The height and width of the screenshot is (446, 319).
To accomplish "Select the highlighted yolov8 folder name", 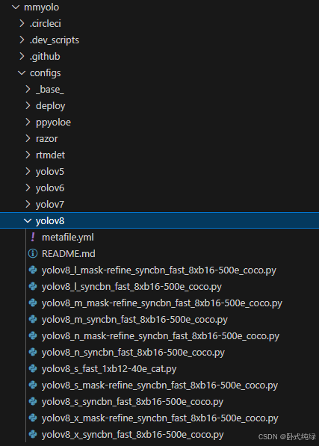I will pyautogui.click(x=50, y=221).
